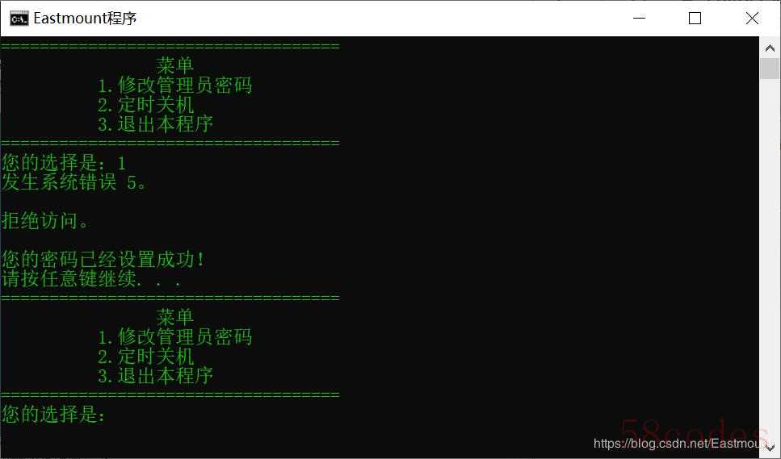Click the lower 定时关机 menu line
This screenshot has height=459, width=781.
coord(145,357)
